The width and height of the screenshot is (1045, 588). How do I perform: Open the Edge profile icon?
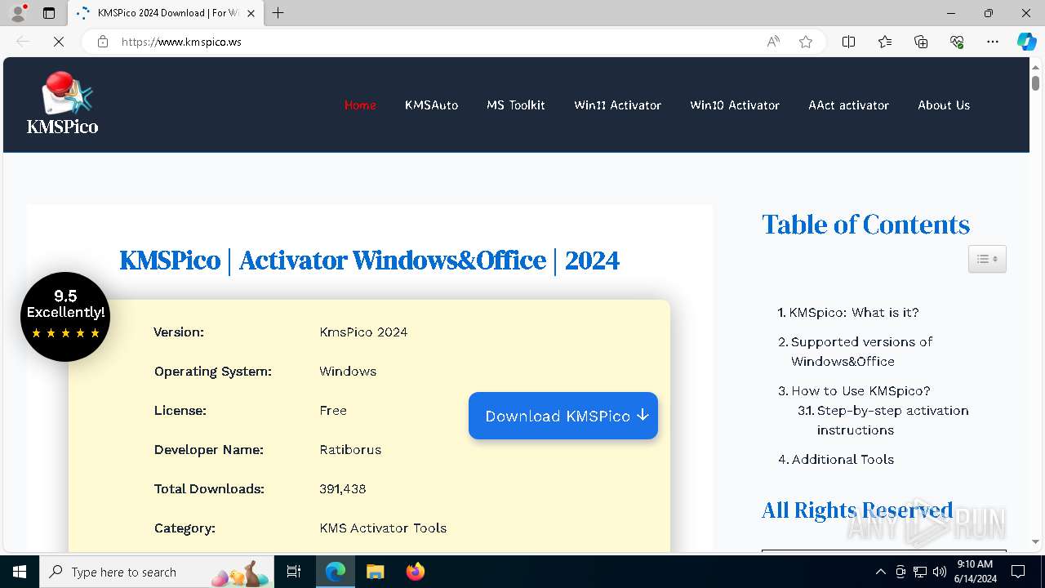point(18,13)
